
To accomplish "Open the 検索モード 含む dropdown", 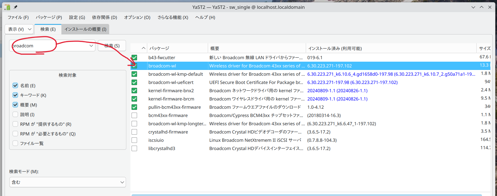I will click(68, 182).
